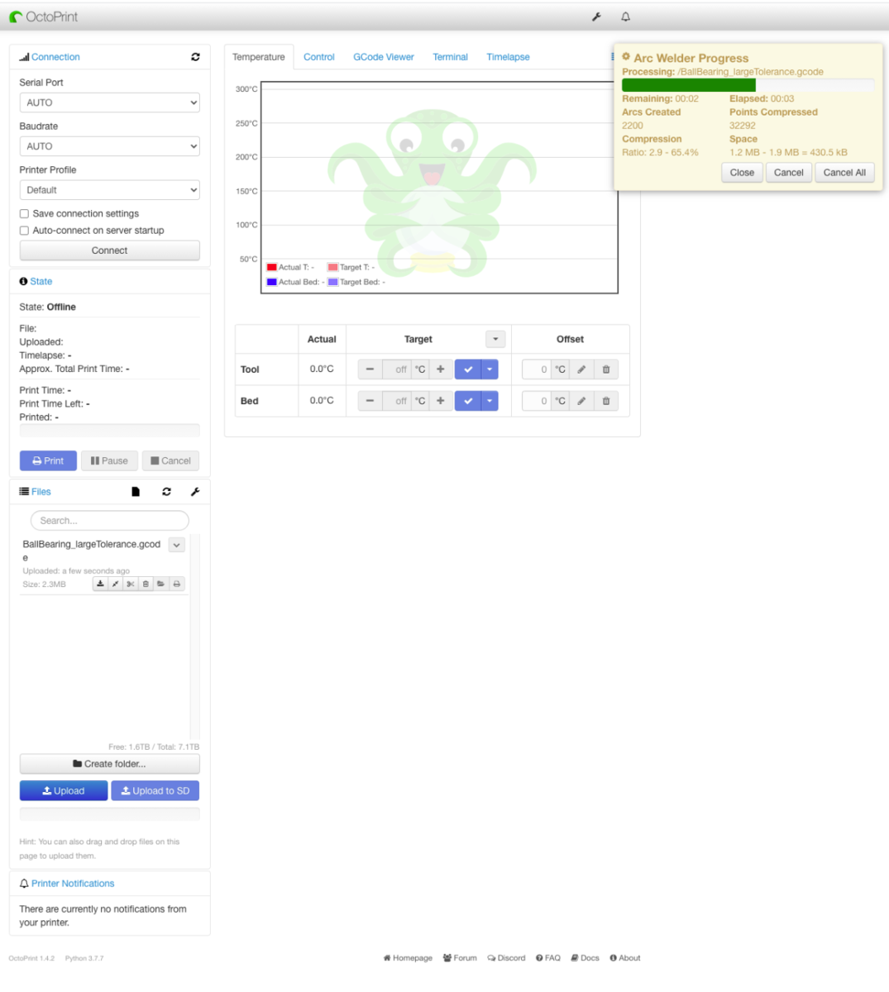Click the Connect button

click(x=110, y=250)
